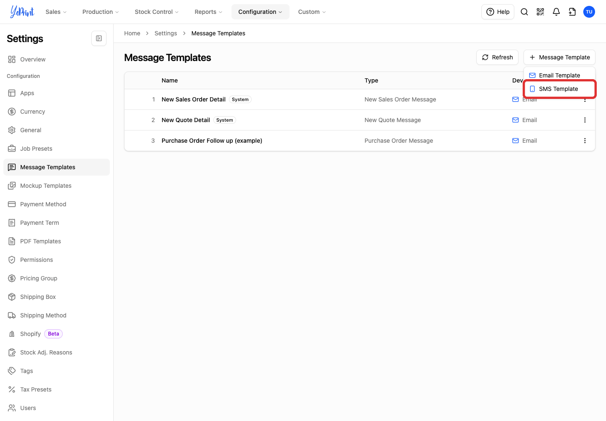This screenshot has width=606, height=421.
Task: Choose SMS Template from dropdown
Action: [x=559, y=89]
